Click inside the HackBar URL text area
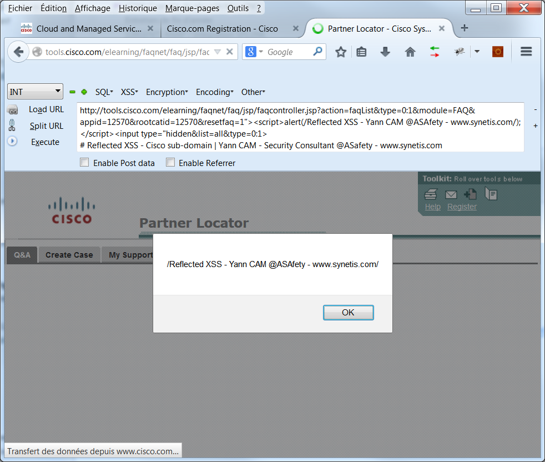Screen dimensions: 545x462 click(x=300, y=127)
